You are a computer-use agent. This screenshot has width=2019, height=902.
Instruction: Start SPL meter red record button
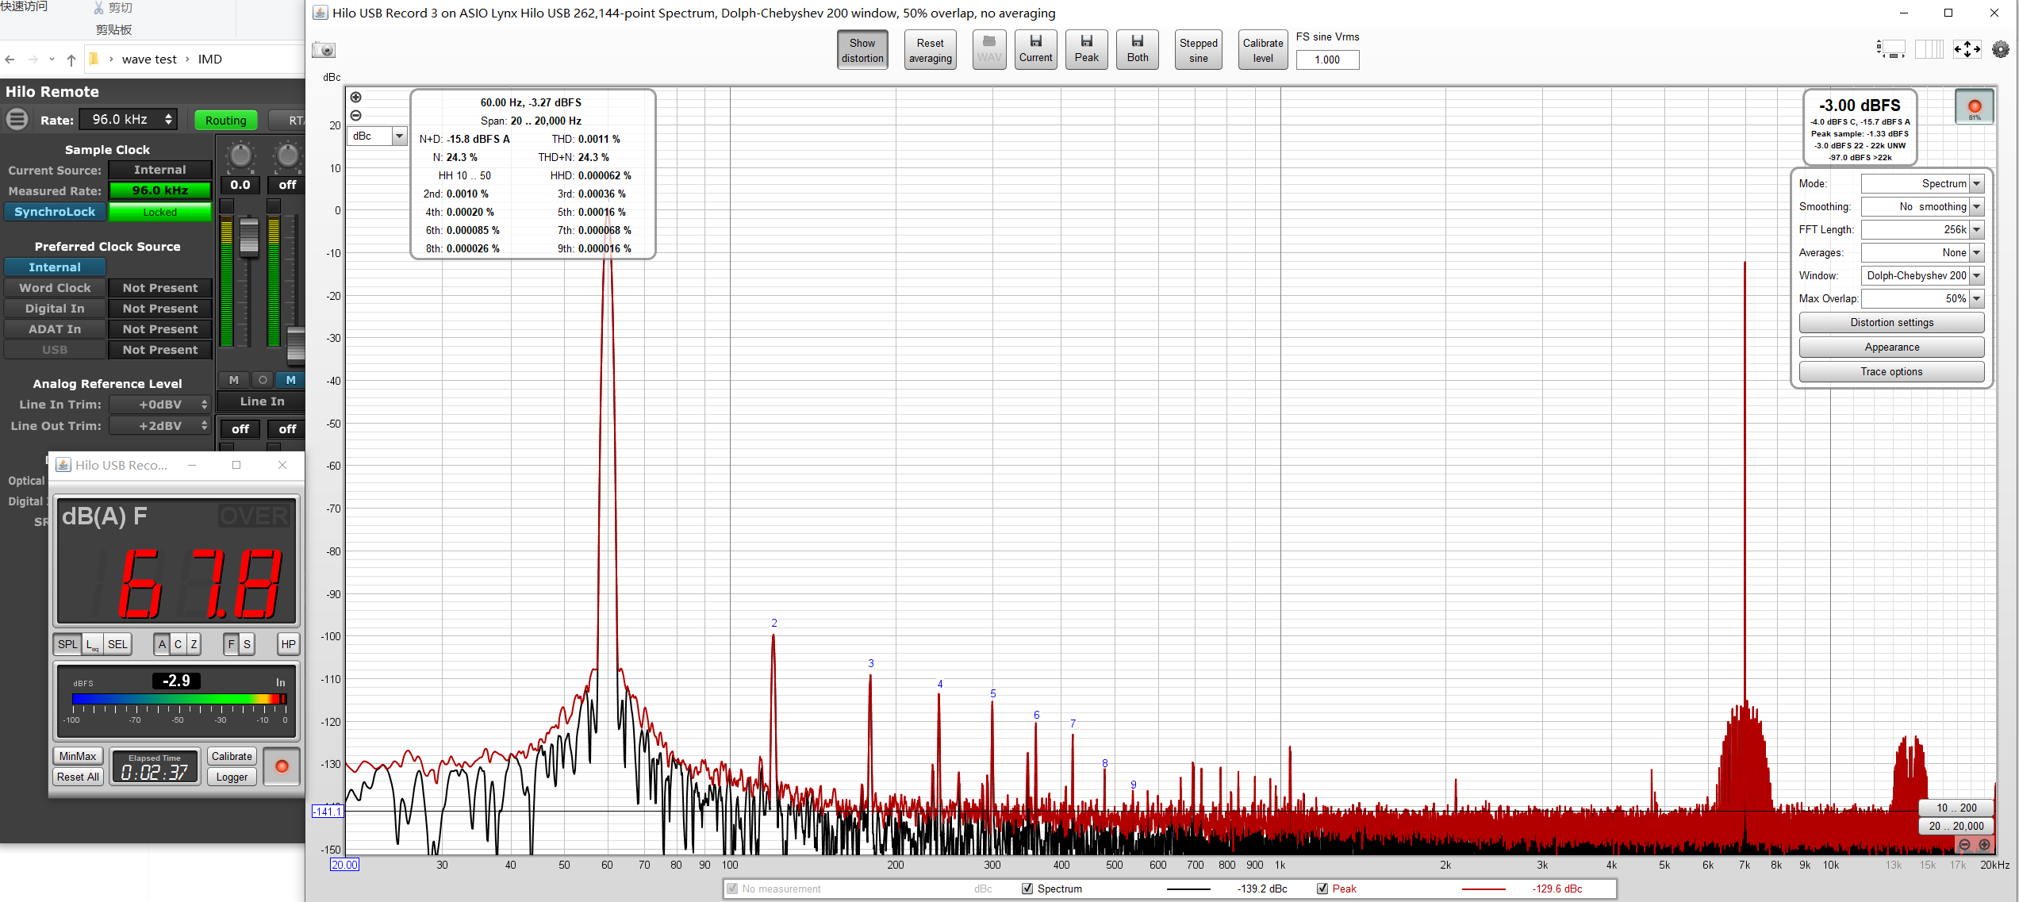(282, 766)
